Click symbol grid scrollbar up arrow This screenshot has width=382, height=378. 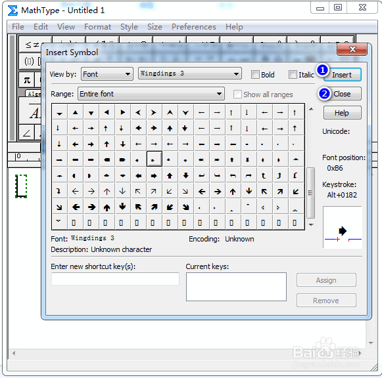[311, 109]
